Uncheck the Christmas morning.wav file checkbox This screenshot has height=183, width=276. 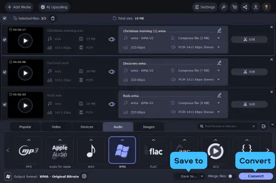(5, 40)
